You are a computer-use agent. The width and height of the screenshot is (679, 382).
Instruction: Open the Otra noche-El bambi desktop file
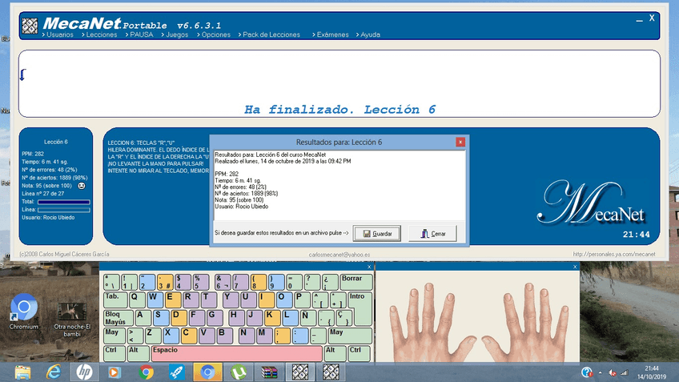coord(72,320)
